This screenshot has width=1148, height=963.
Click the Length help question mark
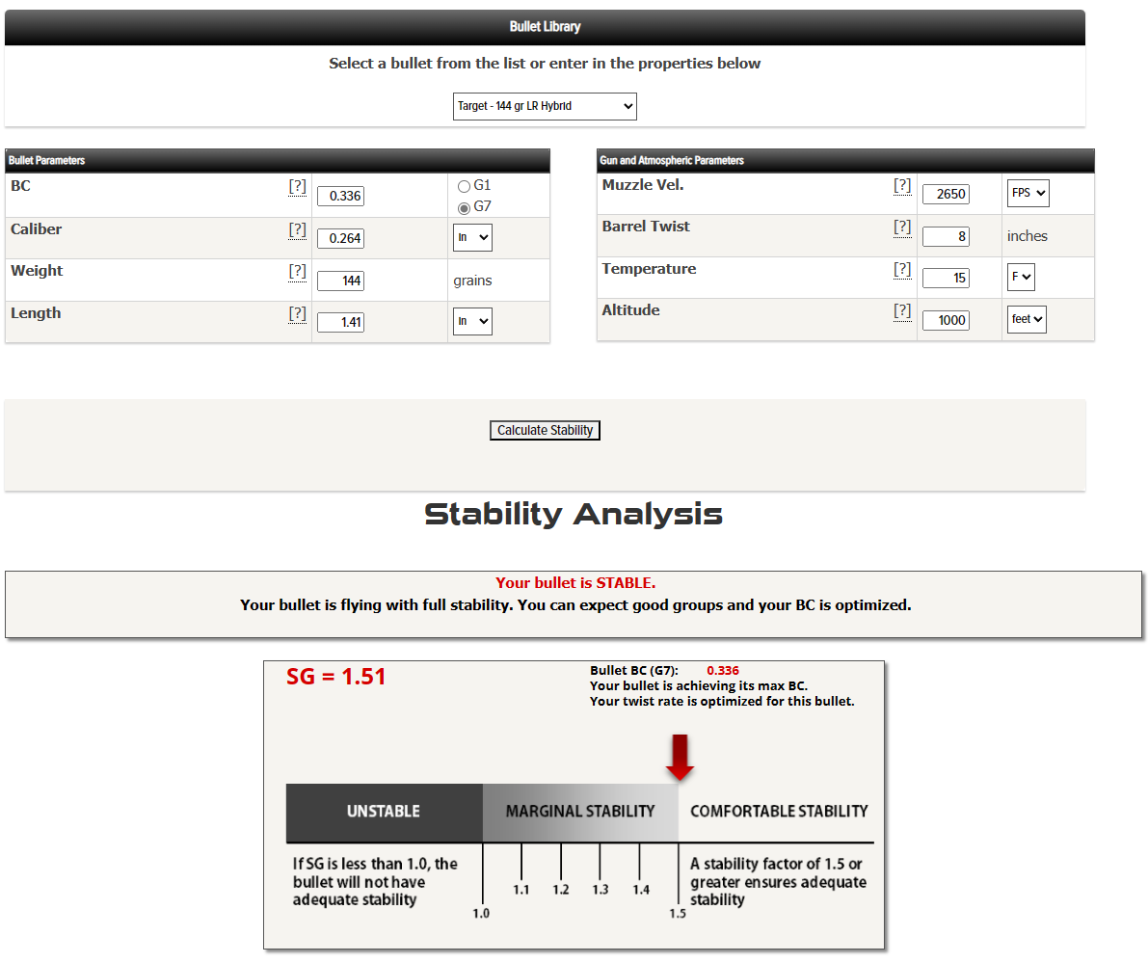click(298, 313)
